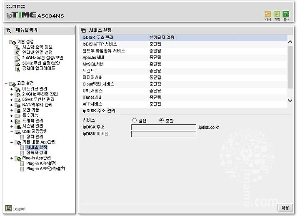Click the 펌웨어 업그레이드 icon
The height and width of the screenshot is (216, 300).
coord(17,69)
